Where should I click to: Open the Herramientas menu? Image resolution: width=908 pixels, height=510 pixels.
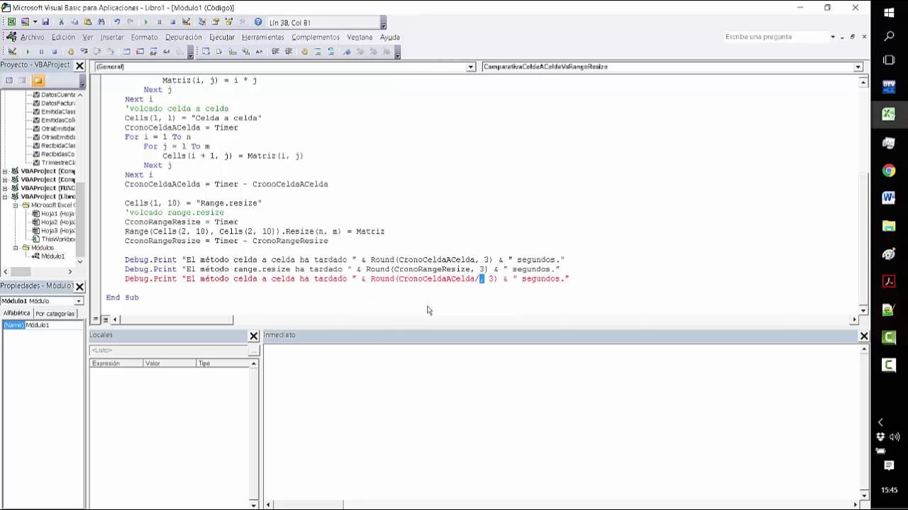263,37
